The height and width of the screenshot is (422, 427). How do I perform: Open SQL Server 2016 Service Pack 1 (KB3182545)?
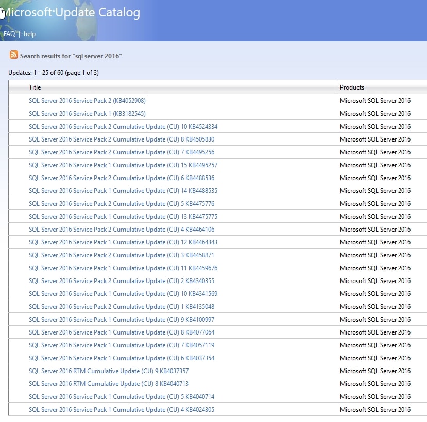[87, 113]
